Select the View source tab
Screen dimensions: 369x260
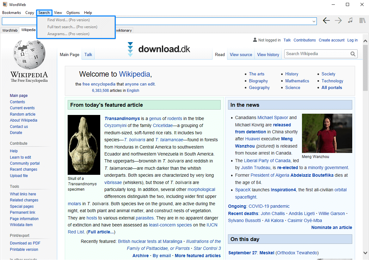(241, 55)
